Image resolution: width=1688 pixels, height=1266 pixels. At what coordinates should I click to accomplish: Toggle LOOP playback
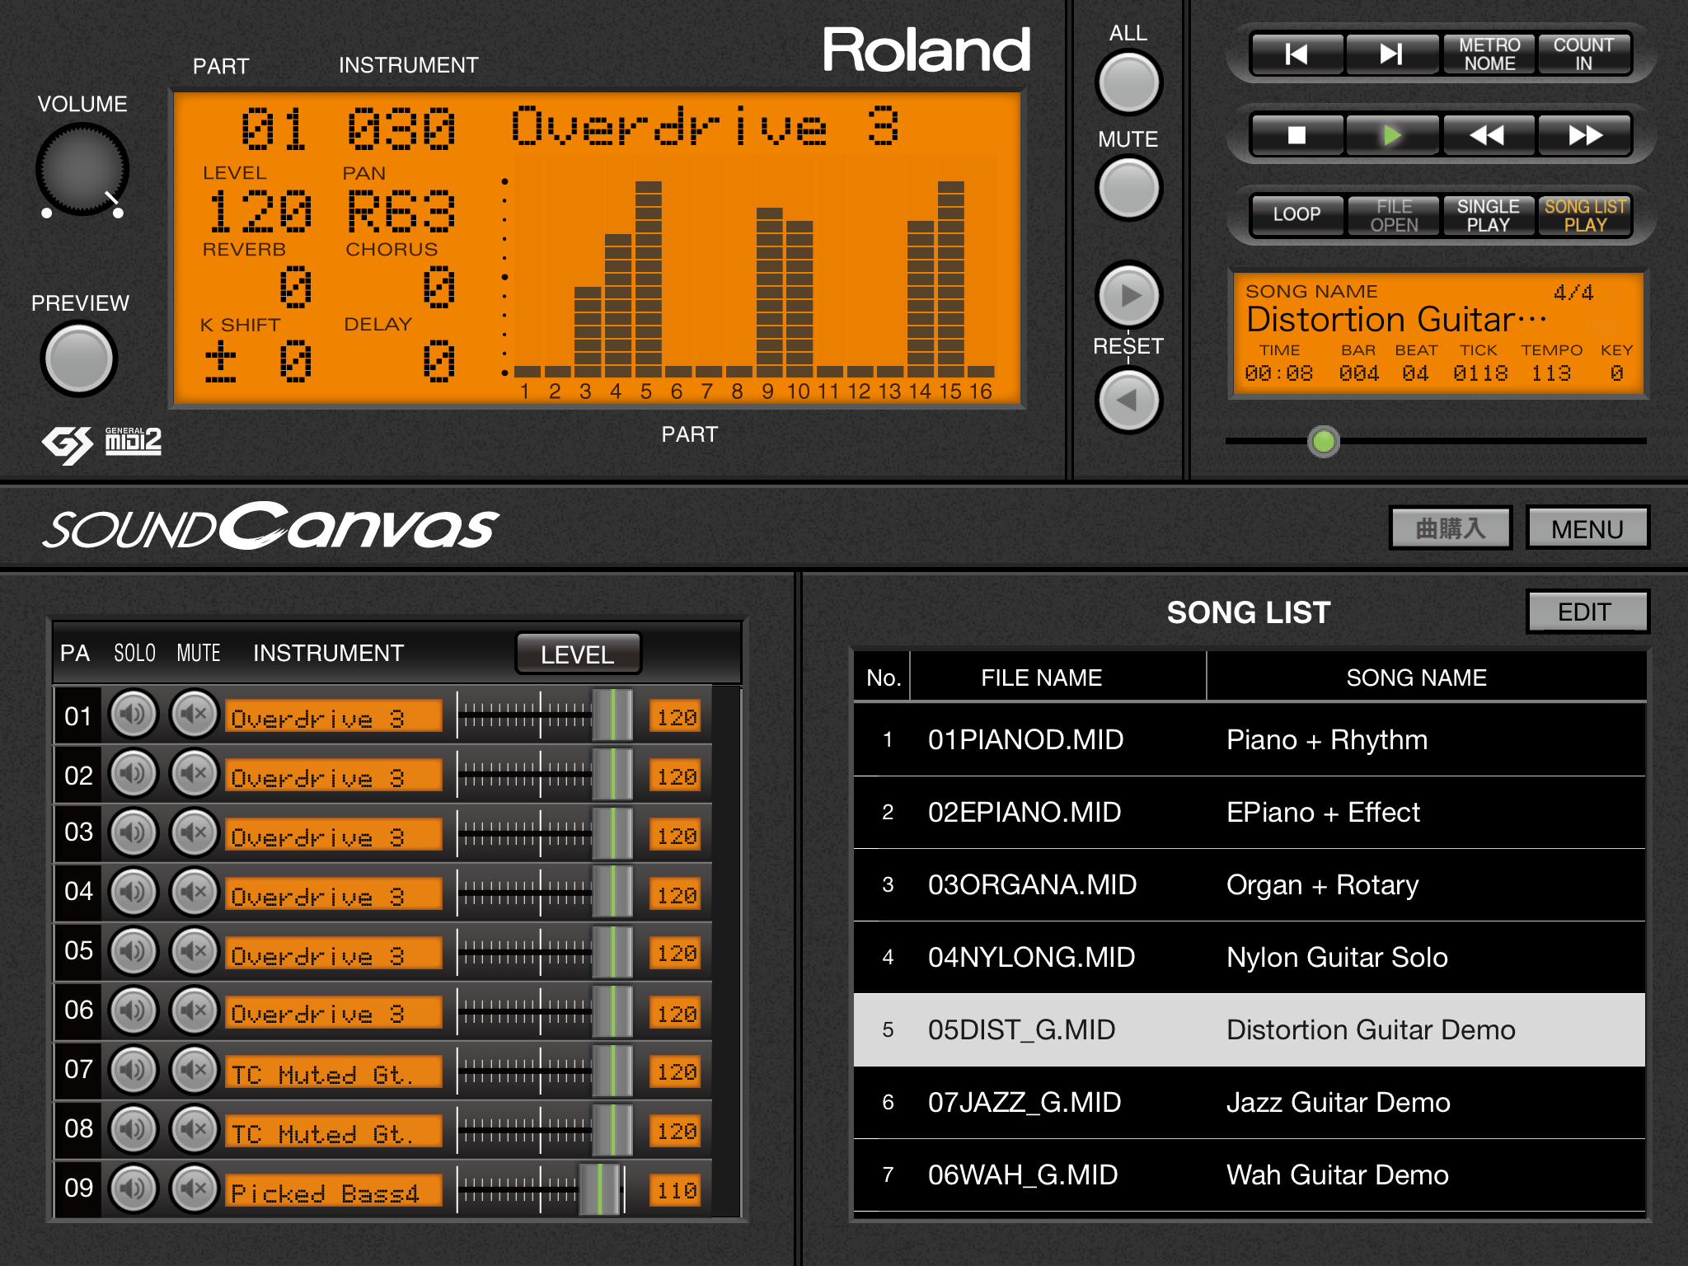point(1296,215)
